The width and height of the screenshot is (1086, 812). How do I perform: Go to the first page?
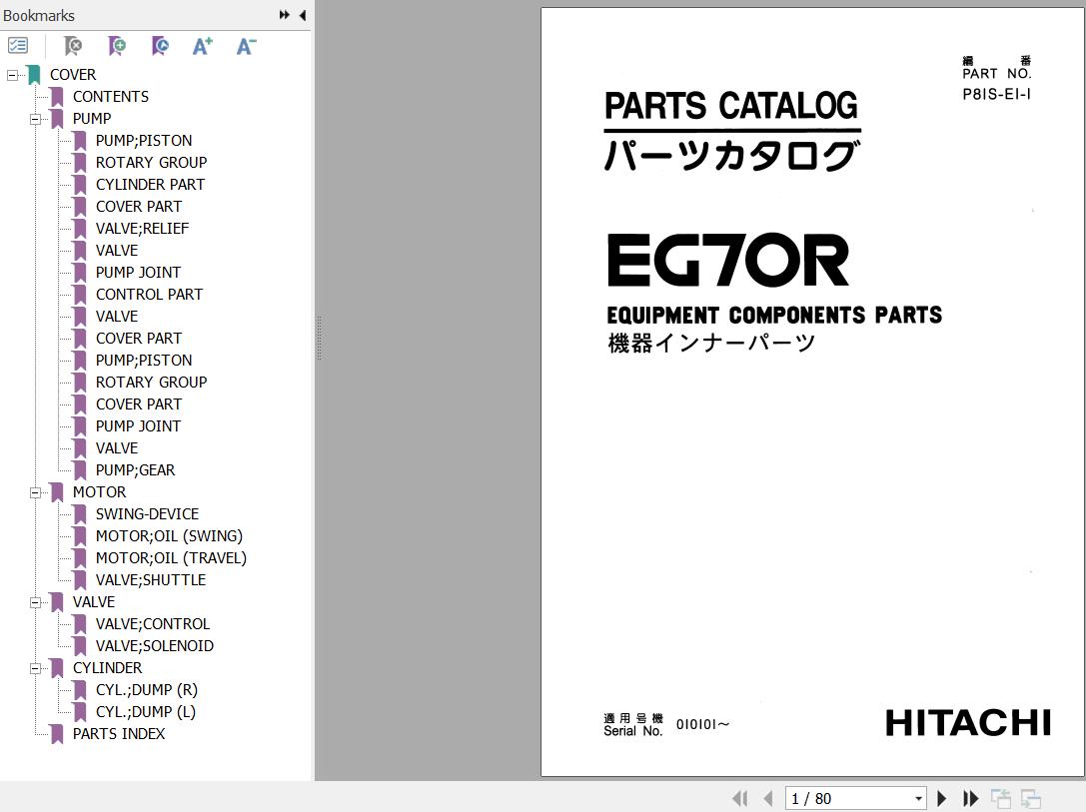(x=739, y=799)
